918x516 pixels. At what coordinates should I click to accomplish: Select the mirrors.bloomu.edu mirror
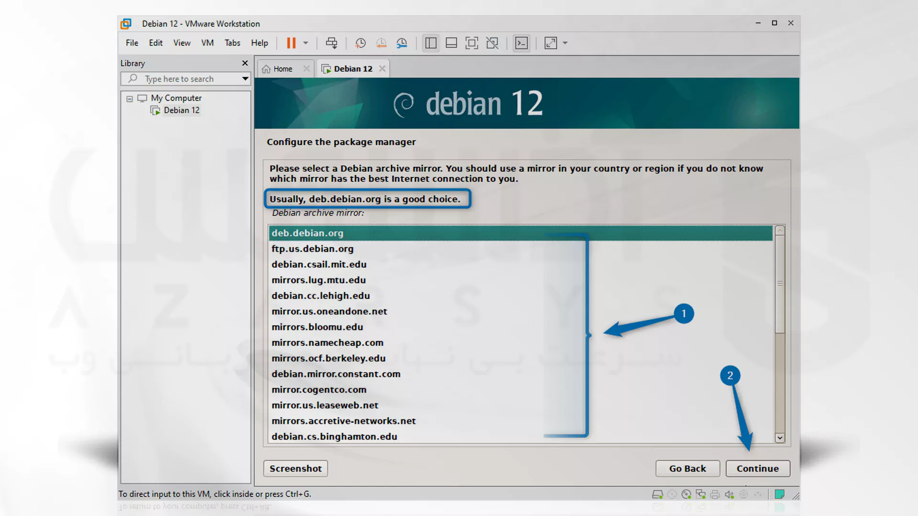(x=520, y=327)
